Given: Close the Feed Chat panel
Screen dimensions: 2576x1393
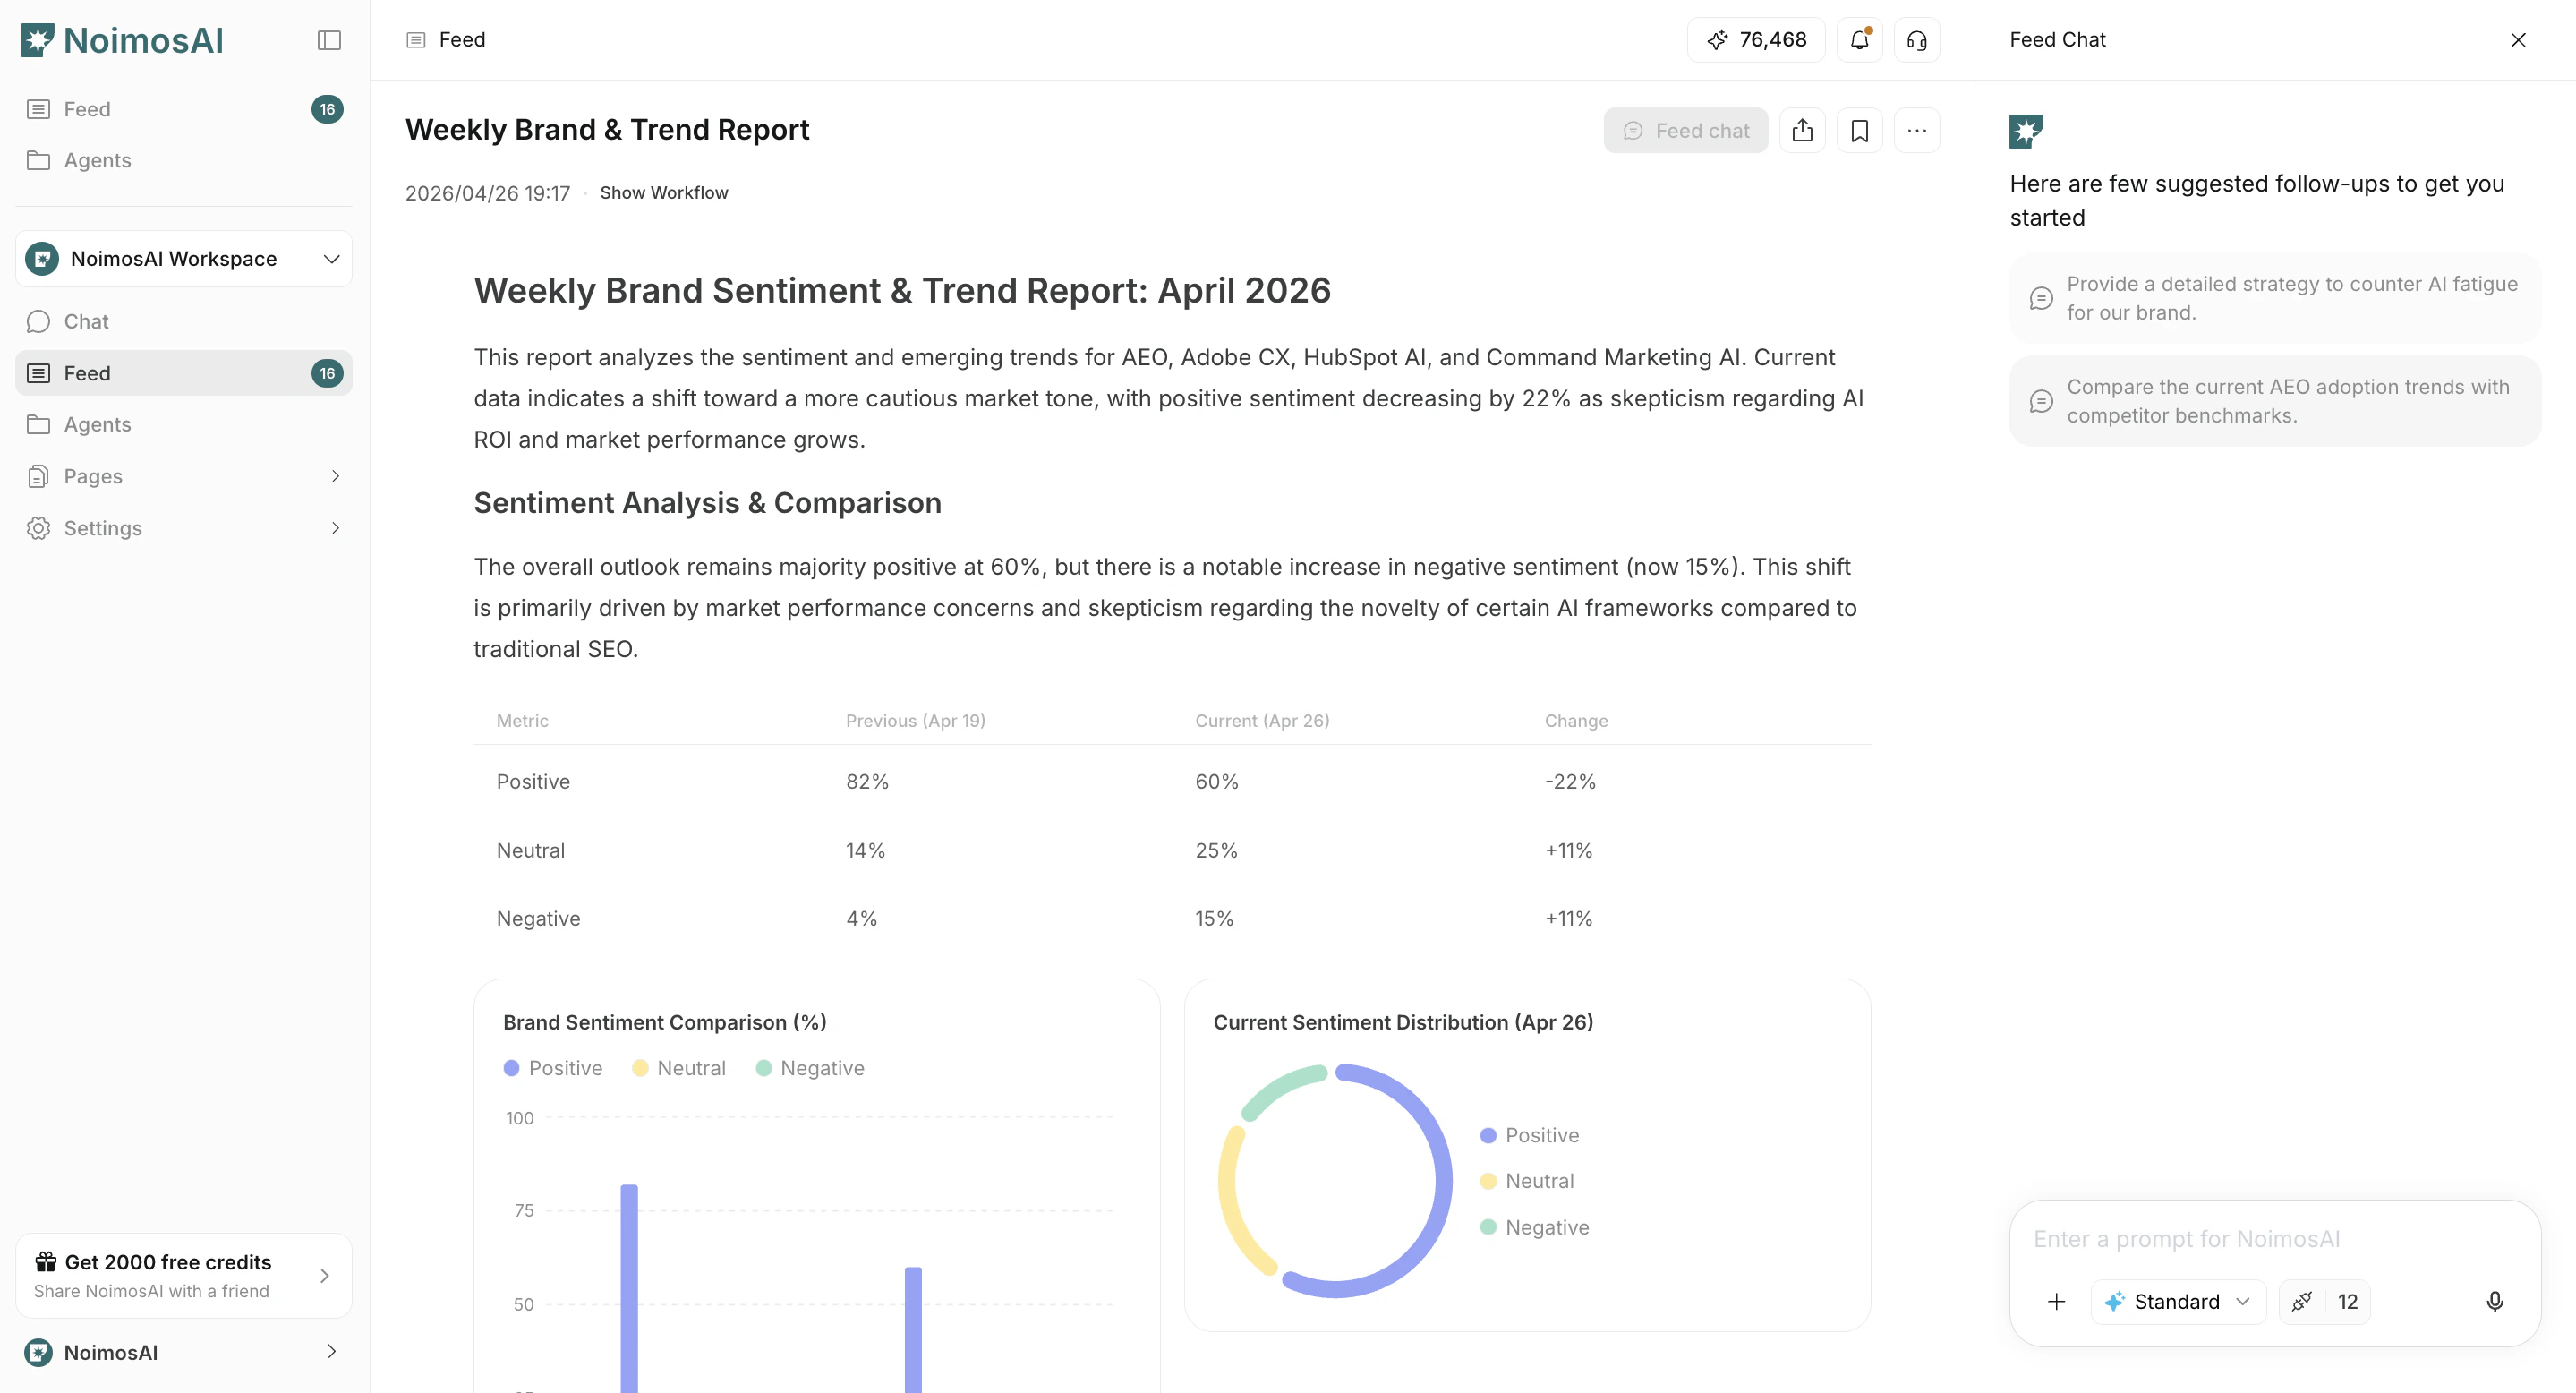Looking at the screenshot, I should point(2518,40).
